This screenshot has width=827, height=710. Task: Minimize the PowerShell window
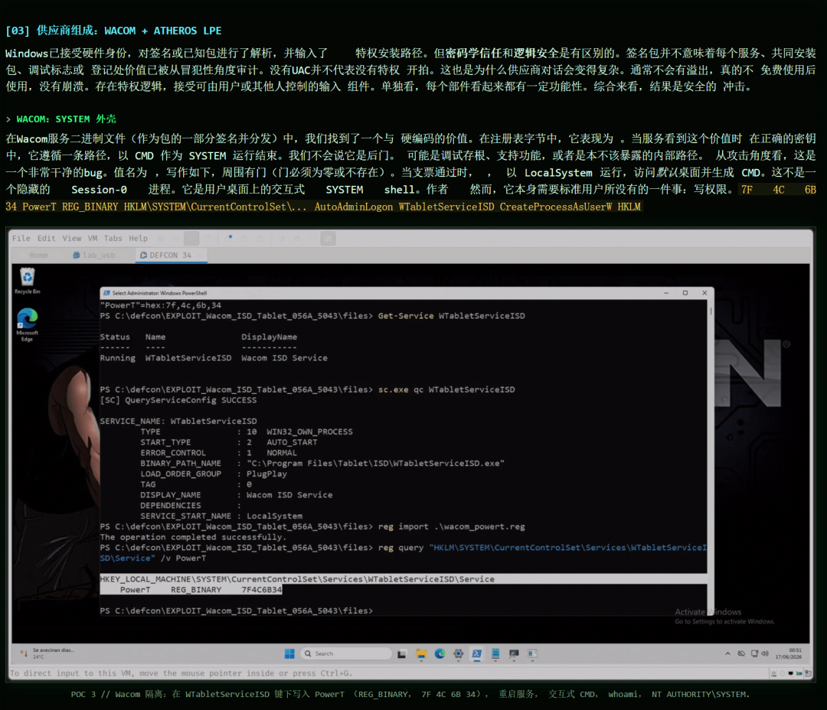[666, 292]
